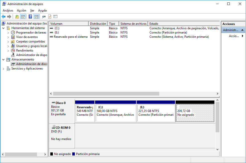Click the tree pane scroll right arrow
The height and width of the screenshot is (163, 246).
point(45,154)
